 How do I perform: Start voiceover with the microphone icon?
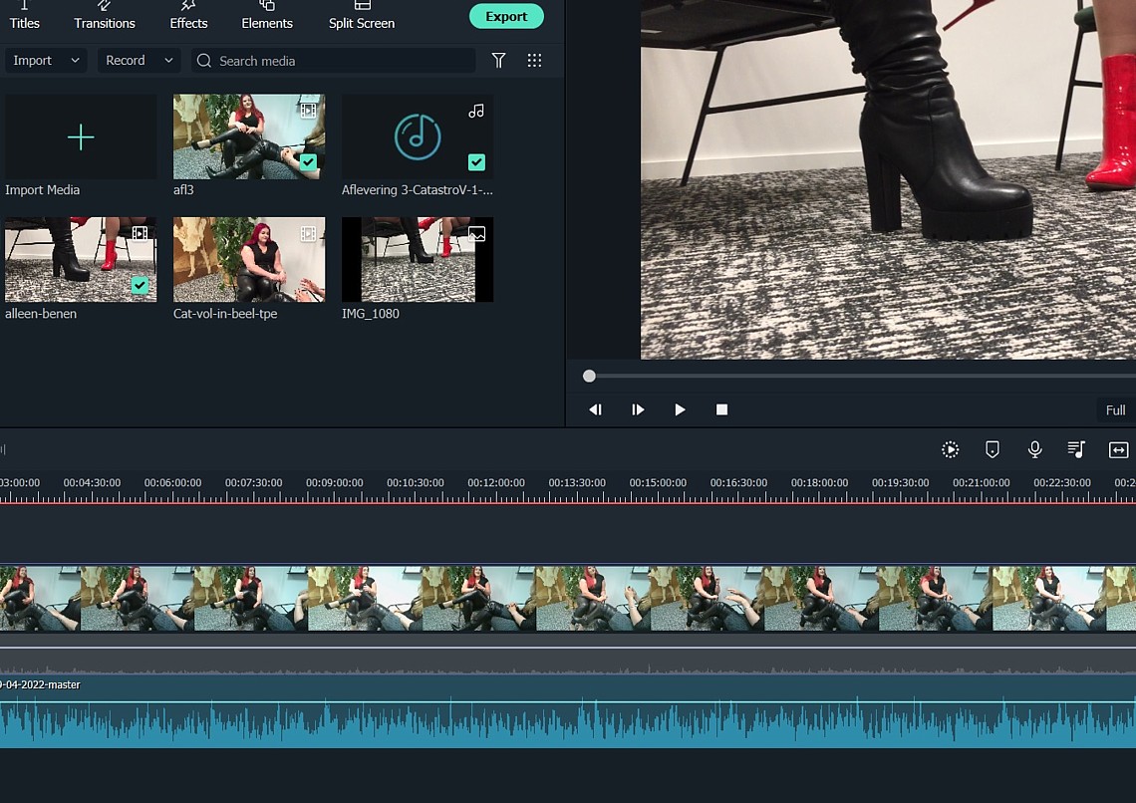point(1034,449)
